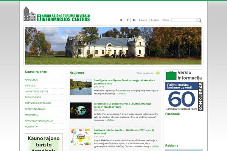Image resolution: width=227 pixels, height=151 pixels.
Task: Open globe with music notes thumbnail
Action: pos(81,111)
